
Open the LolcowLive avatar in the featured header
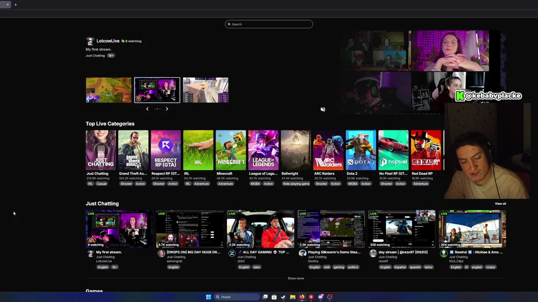pyautogui.click(x=90, y=41)
